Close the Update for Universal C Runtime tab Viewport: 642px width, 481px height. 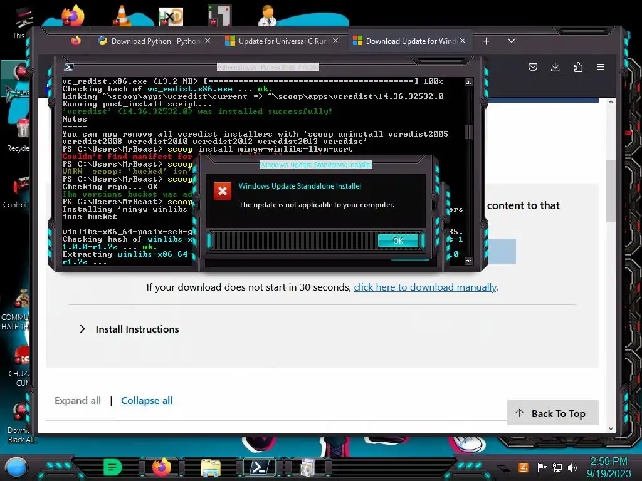coord(335,41)
